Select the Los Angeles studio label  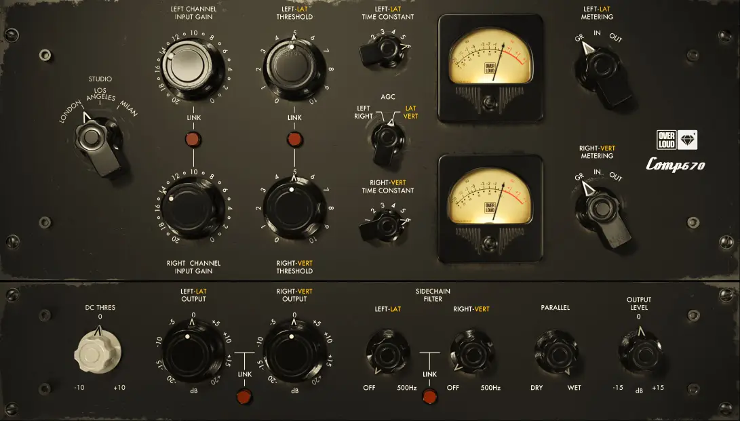[x=100, y=94]
